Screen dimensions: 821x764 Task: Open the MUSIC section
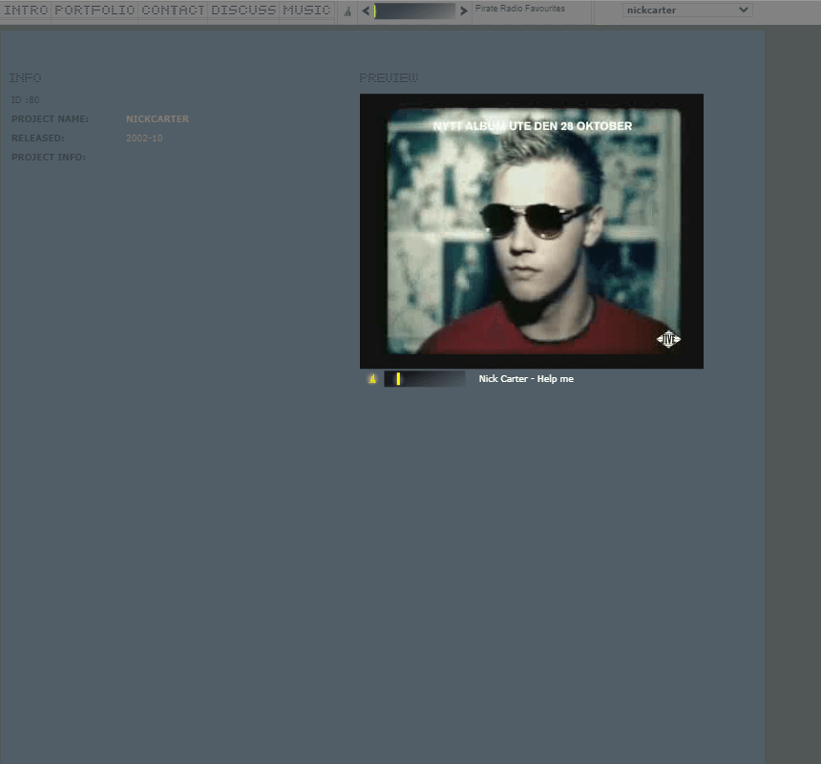coord(306,10)
